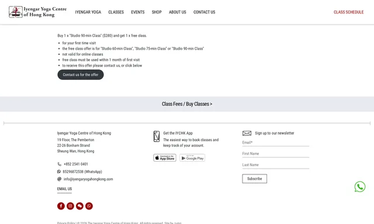The width and height of the screenshot is (374, 224).
Task: Click phone number +852 2541 0401
Action: coord(76,164)
